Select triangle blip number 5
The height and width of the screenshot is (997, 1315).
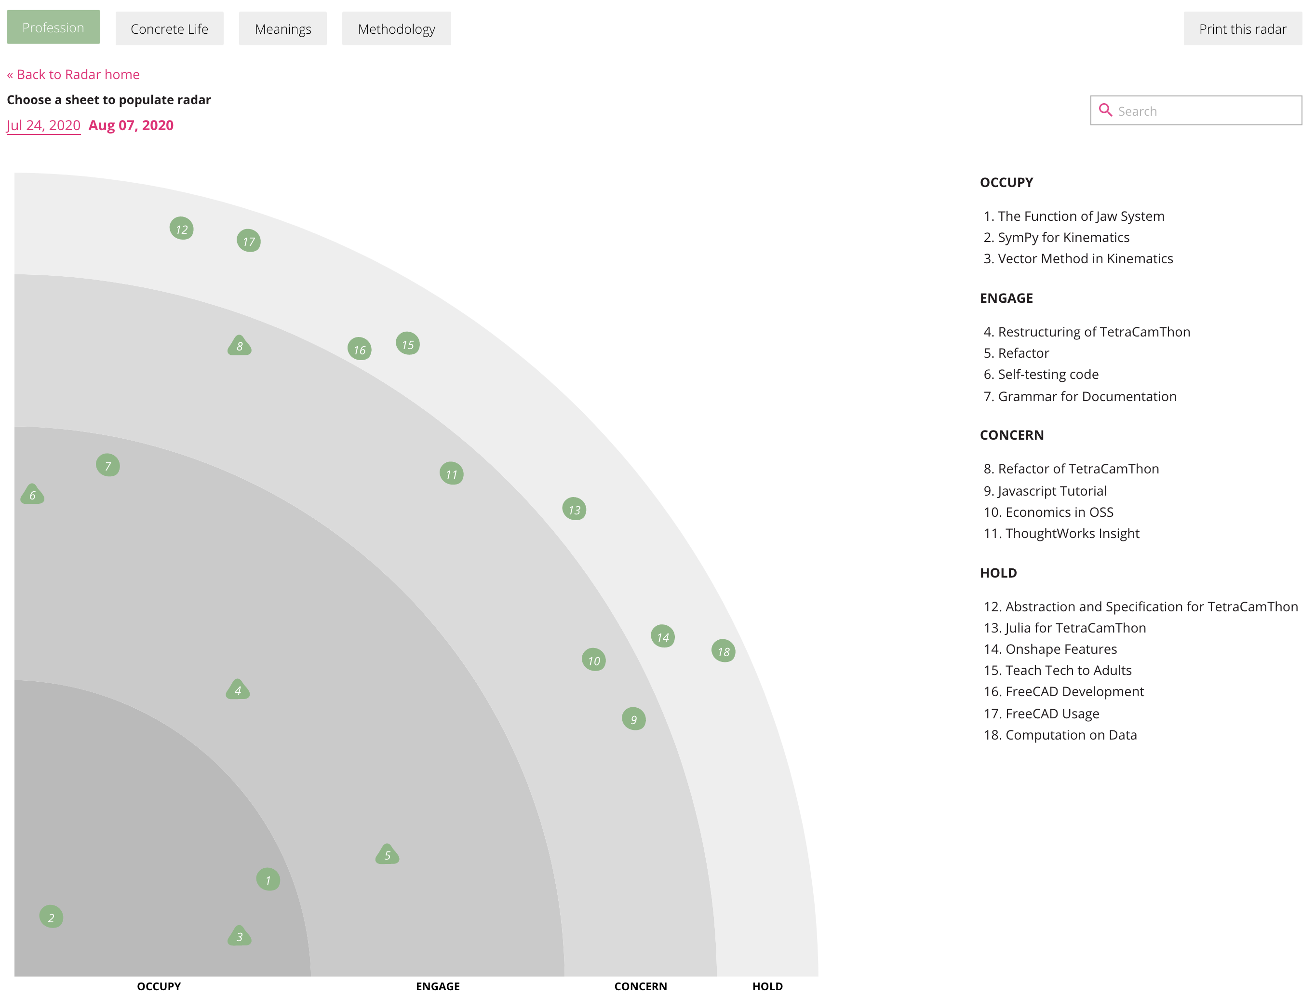click(387, 855)
